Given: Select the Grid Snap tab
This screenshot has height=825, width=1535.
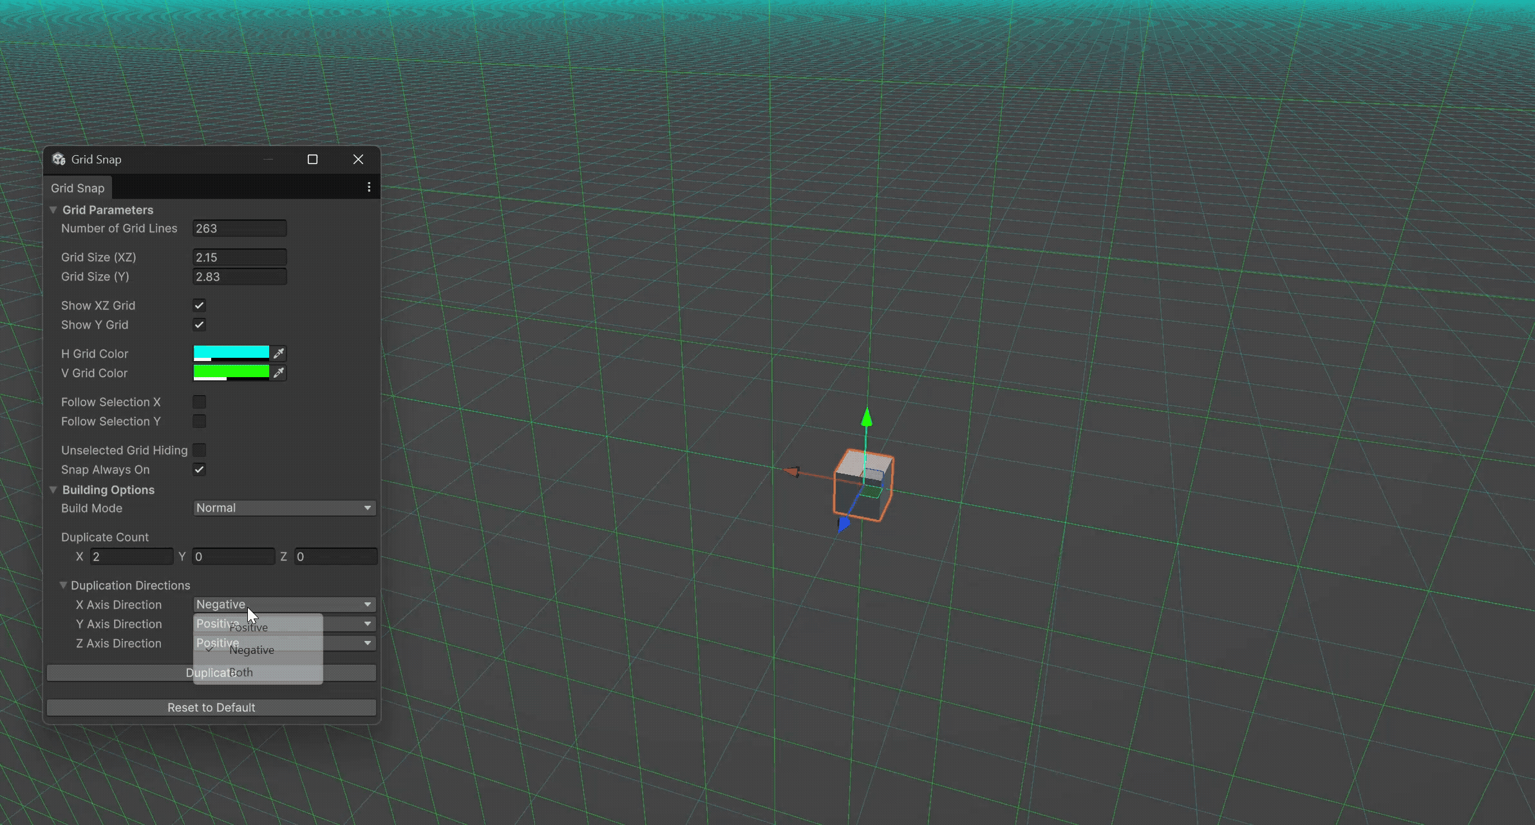Looking at the screenshot, I should (77, 188).
